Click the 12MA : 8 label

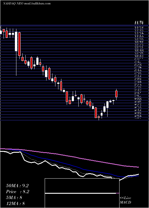[15, 203]
